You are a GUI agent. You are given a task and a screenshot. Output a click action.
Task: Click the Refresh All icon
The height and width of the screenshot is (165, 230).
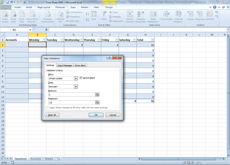[x=61, y=17]
